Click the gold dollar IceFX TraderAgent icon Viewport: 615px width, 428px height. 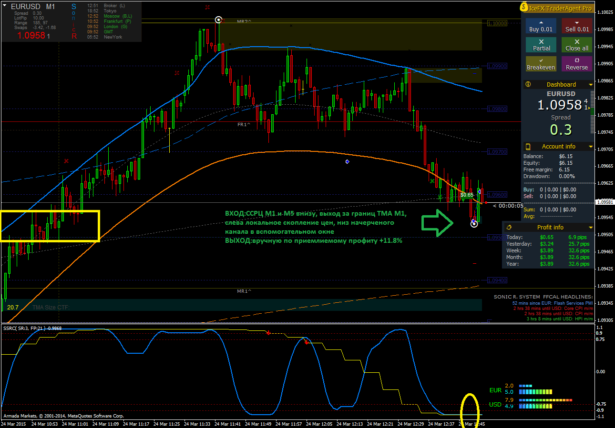click(524, 8)
